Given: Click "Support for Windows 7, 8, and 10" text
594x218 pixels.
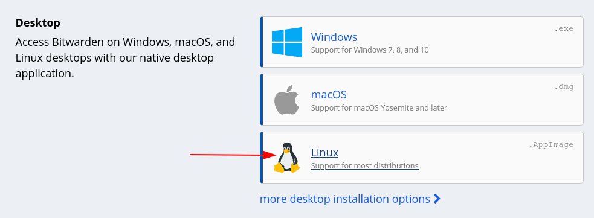Looking at the screenshot, I should pos(370,50).
